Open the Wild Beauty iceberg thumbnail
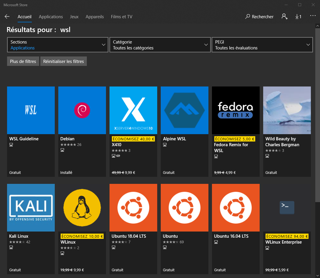Image resolution: width=320 pixels, height=278 pixels. [287, 110]
